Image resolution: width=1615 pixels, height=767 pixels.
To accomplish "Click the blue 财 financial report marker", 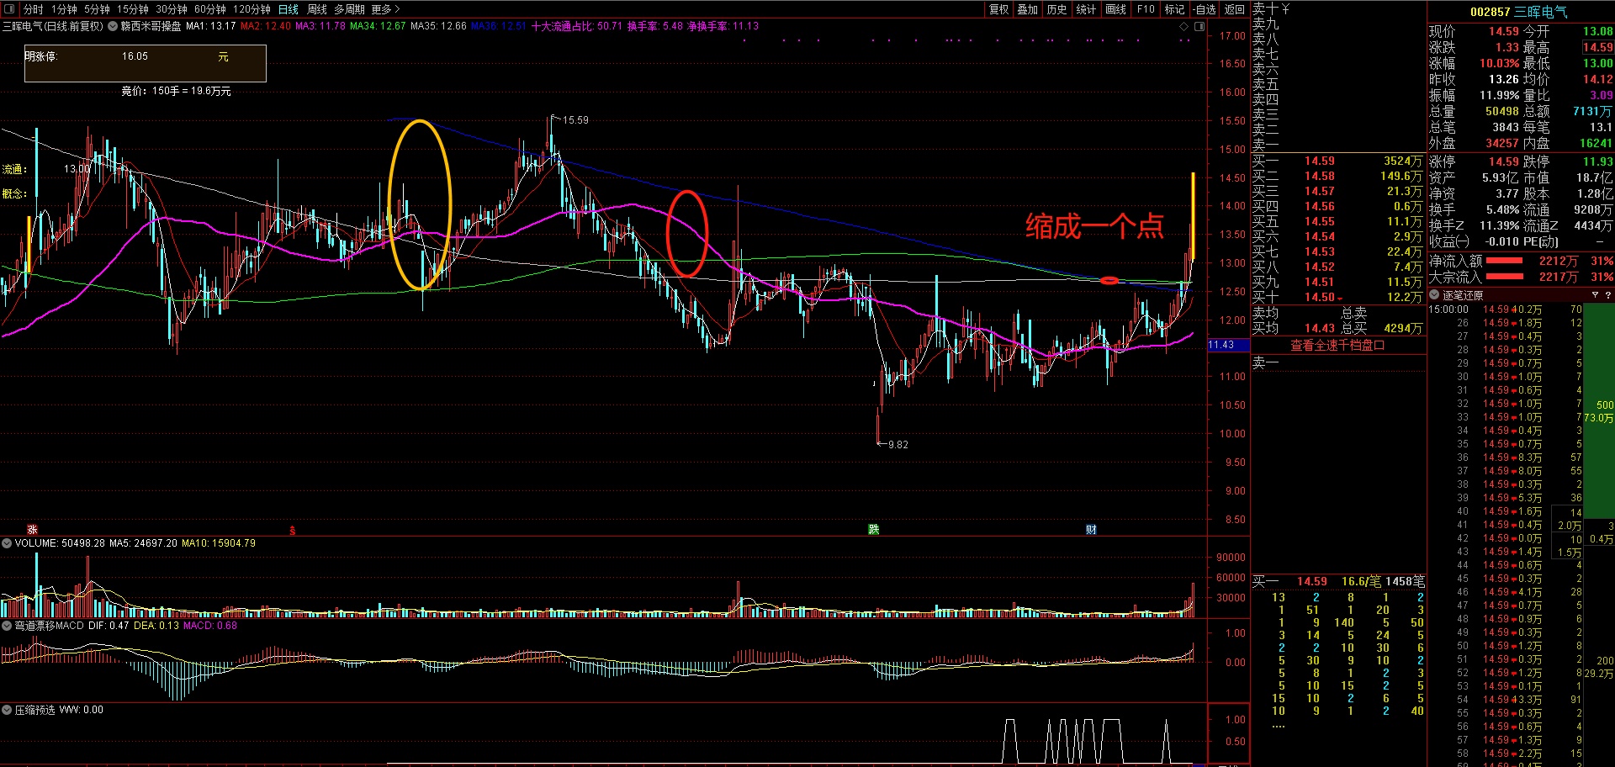I will pyautogui.click(x=1091, y=529).
